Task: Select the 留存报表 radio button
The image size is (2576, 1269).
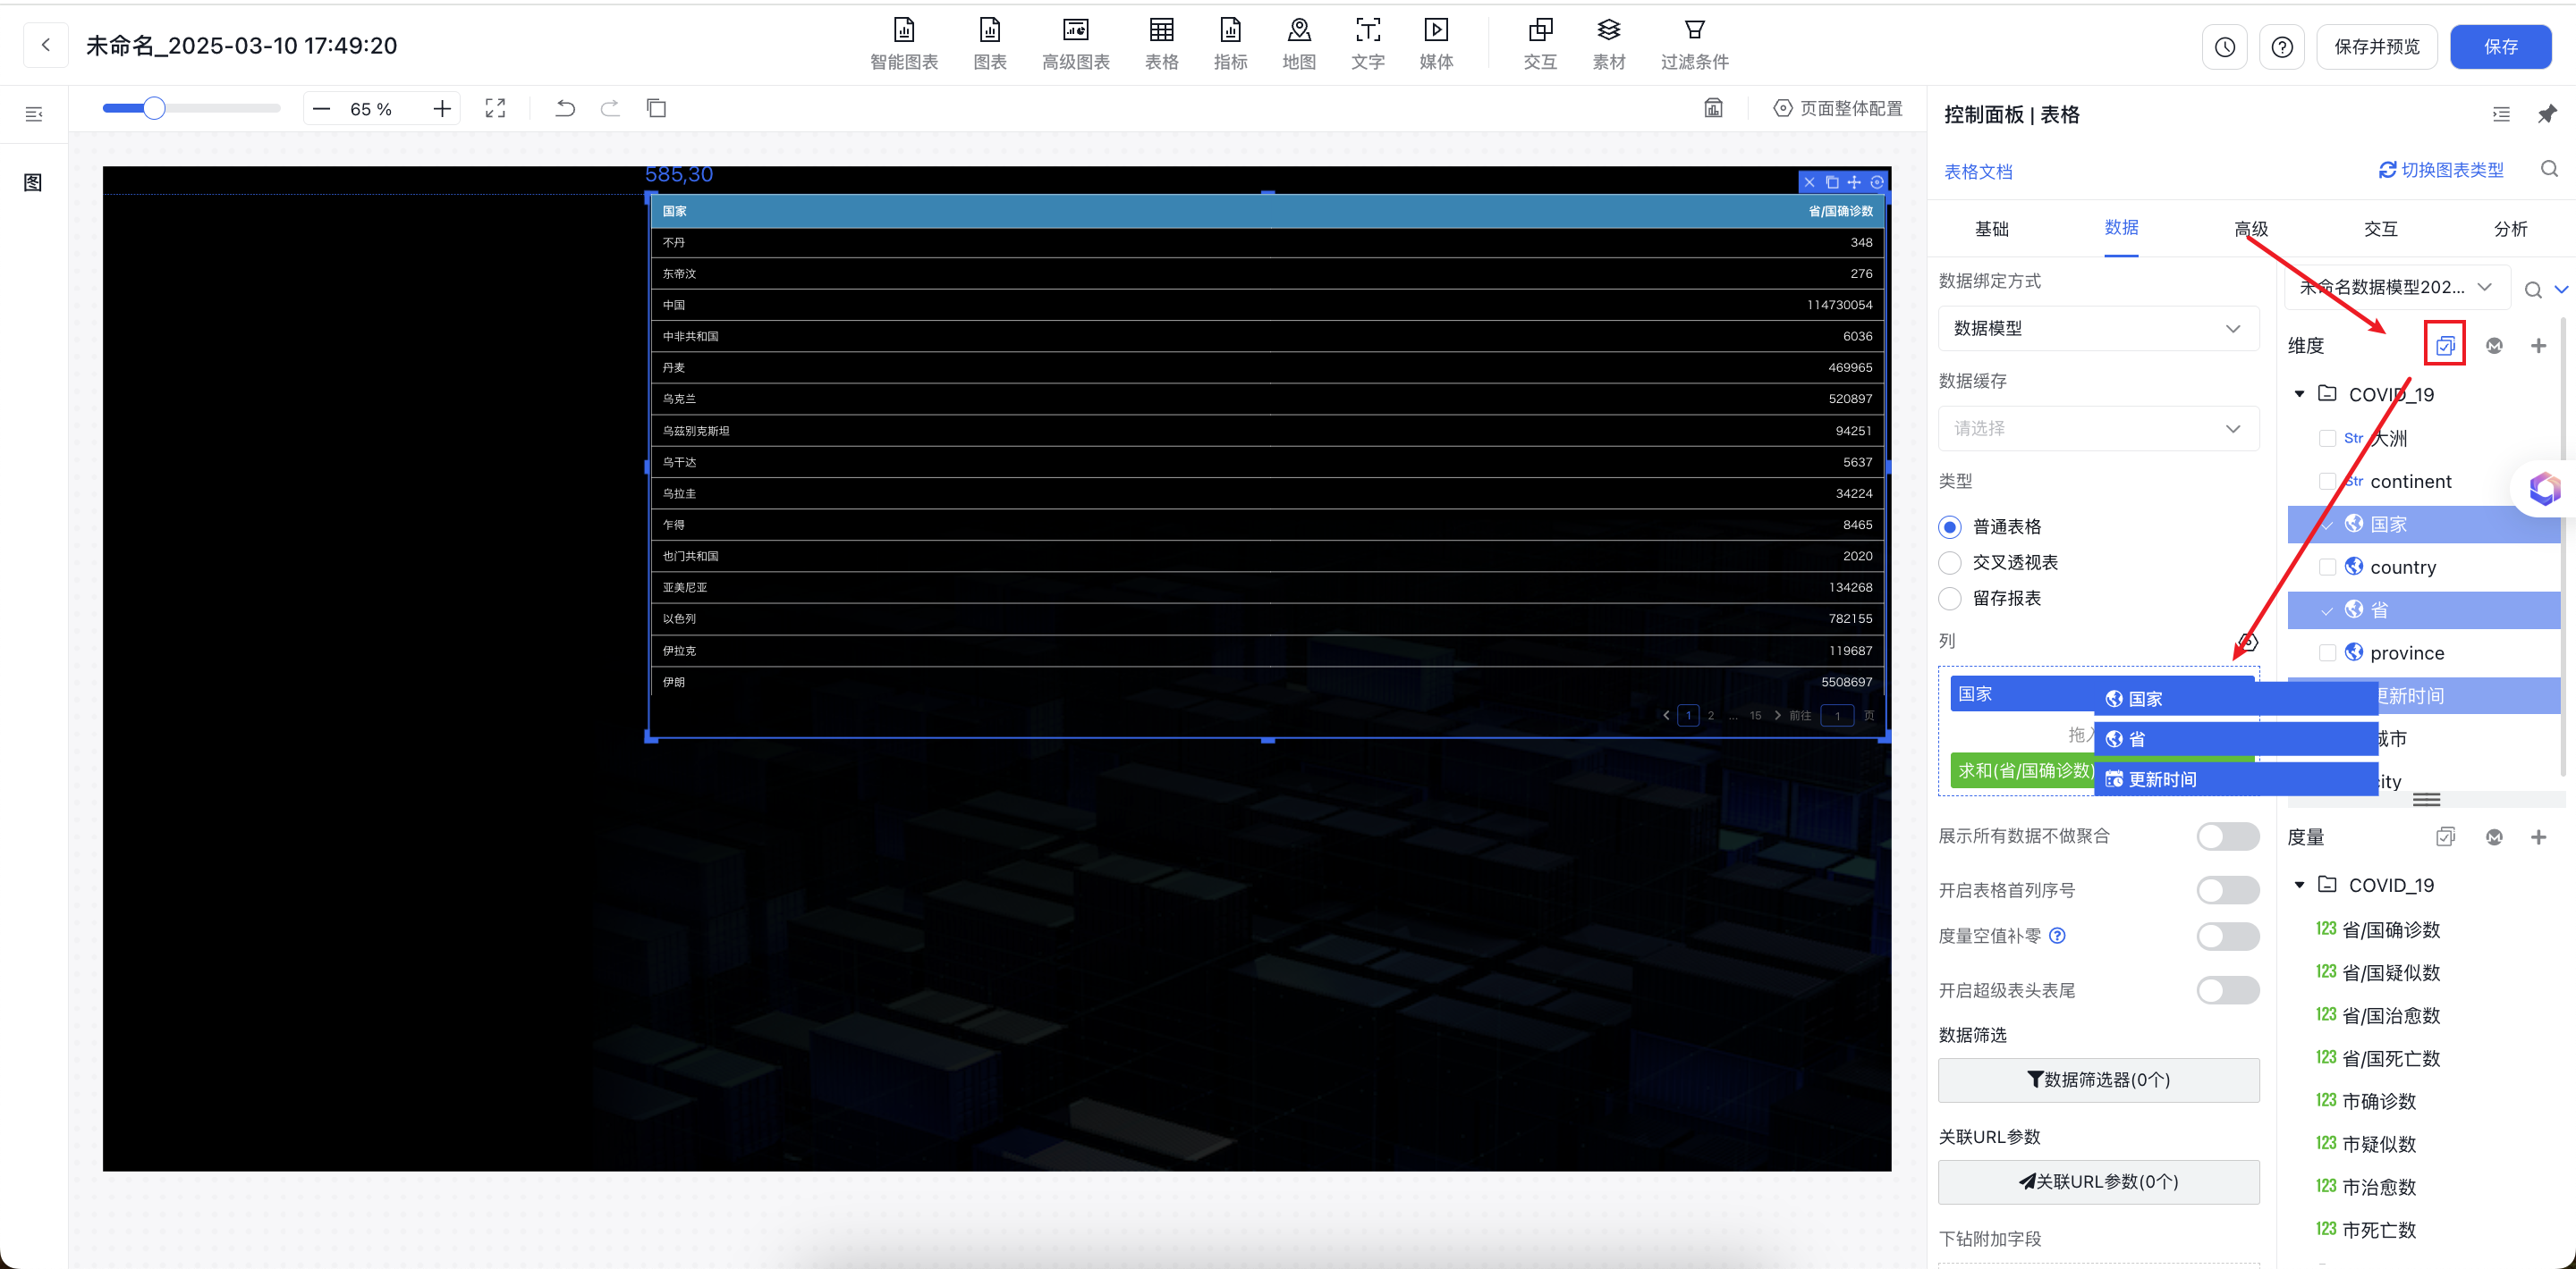Action: click(x=1949, y=599)
